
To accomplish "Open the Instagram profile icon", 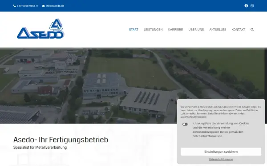I will click(x=252, y=6).
